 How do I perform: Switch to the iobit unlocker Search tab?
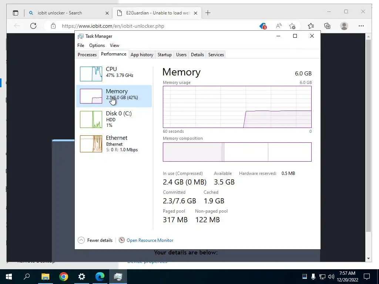tap(68, 13)
